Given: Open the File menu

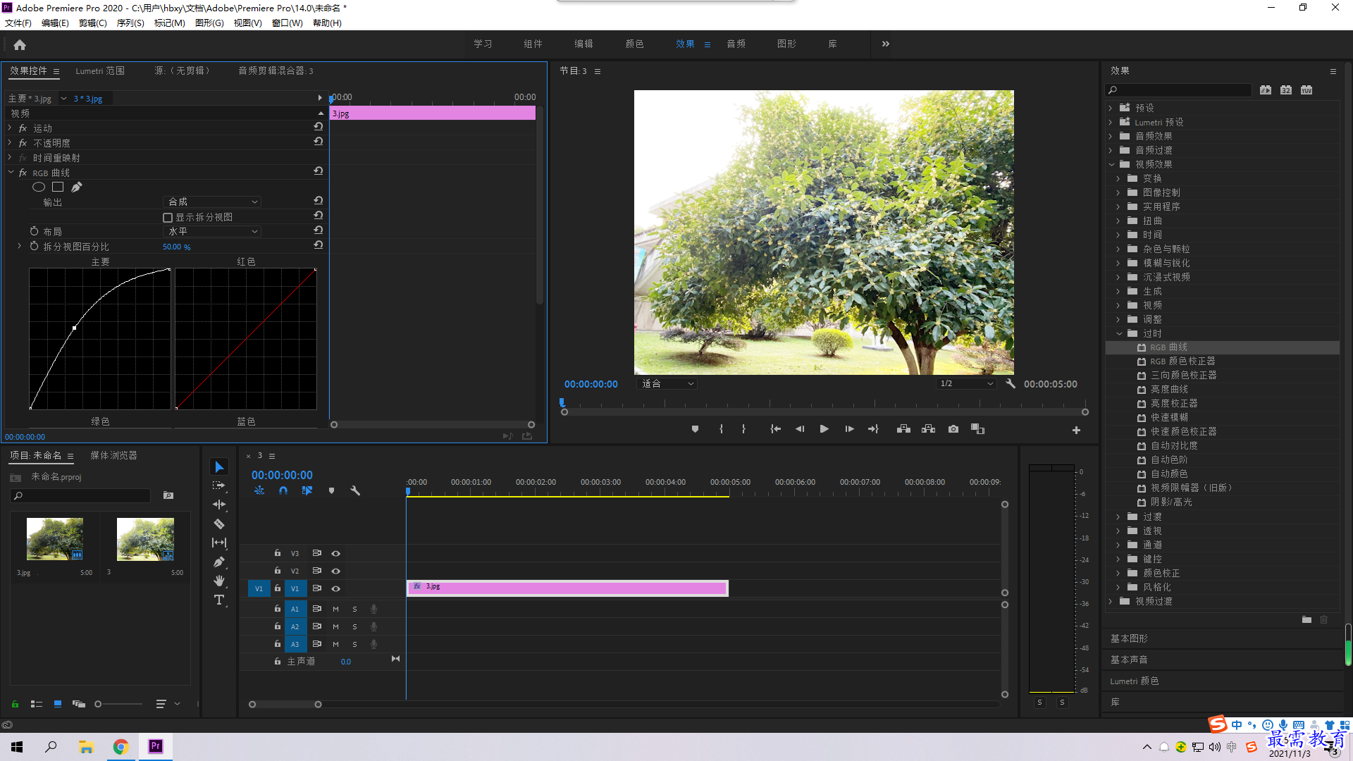Looking at the screenshot, I should (18, 23).
